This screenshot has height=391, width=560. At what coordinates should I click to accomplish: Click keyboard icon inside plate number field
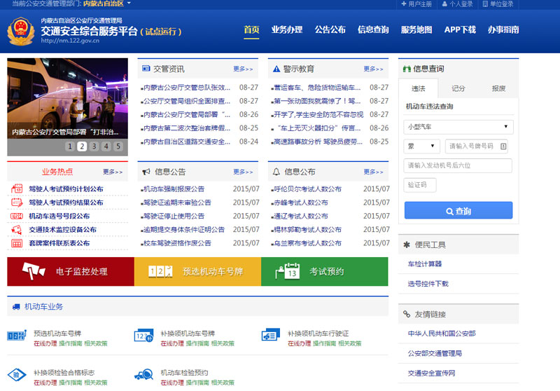pos(503,146)
